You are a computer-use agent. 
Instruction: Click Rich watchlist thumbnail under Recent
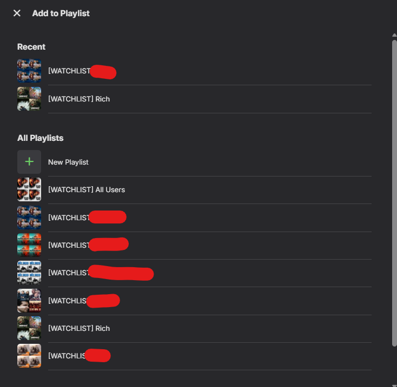tap(29, 99)
